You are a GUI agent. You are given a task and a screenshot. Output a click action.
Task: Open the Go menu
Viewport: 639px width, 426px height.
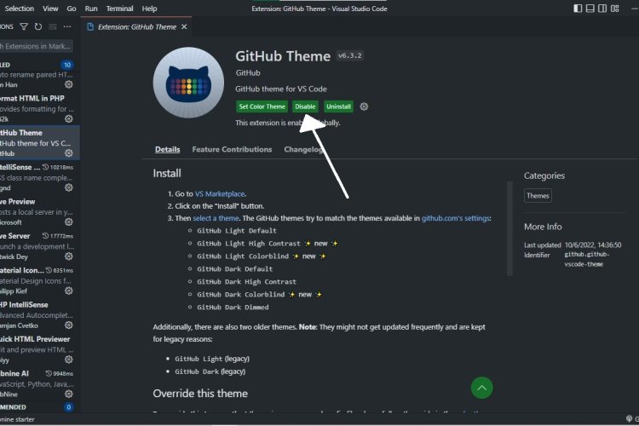pos(72,9)
